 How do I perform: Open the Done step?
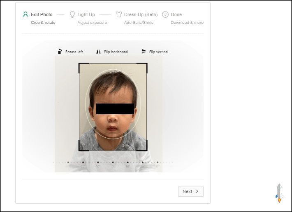(x=176, y=14)
